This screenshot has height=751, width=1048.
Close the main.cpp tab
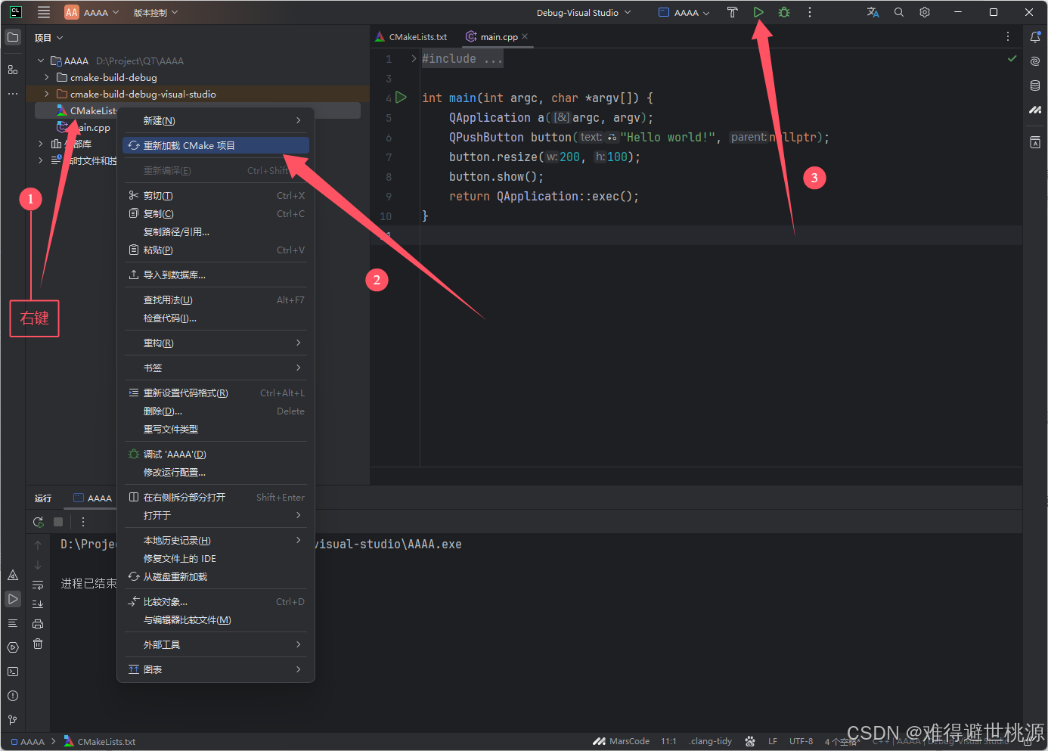525,36
